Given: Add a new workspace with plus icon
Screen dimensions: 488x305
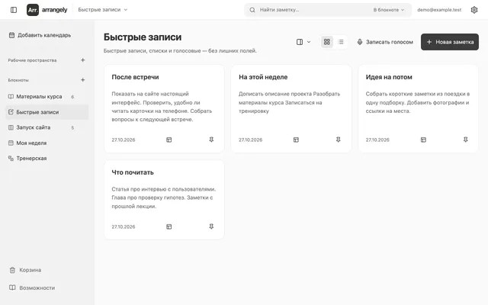Looking at the screenshot, I should click(x=83, y=60).
